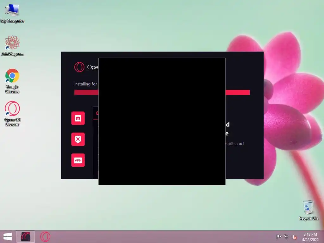
Task: Select the Opera GX installer taskbar button
Action: [x=26, y=237]
